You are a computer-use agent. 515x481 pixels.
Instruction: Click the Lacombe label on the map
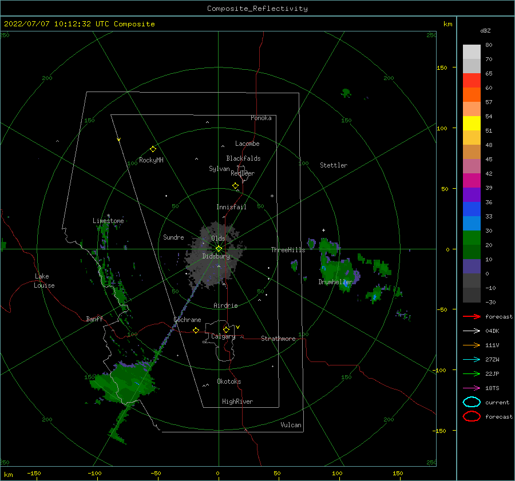[247, 144]
